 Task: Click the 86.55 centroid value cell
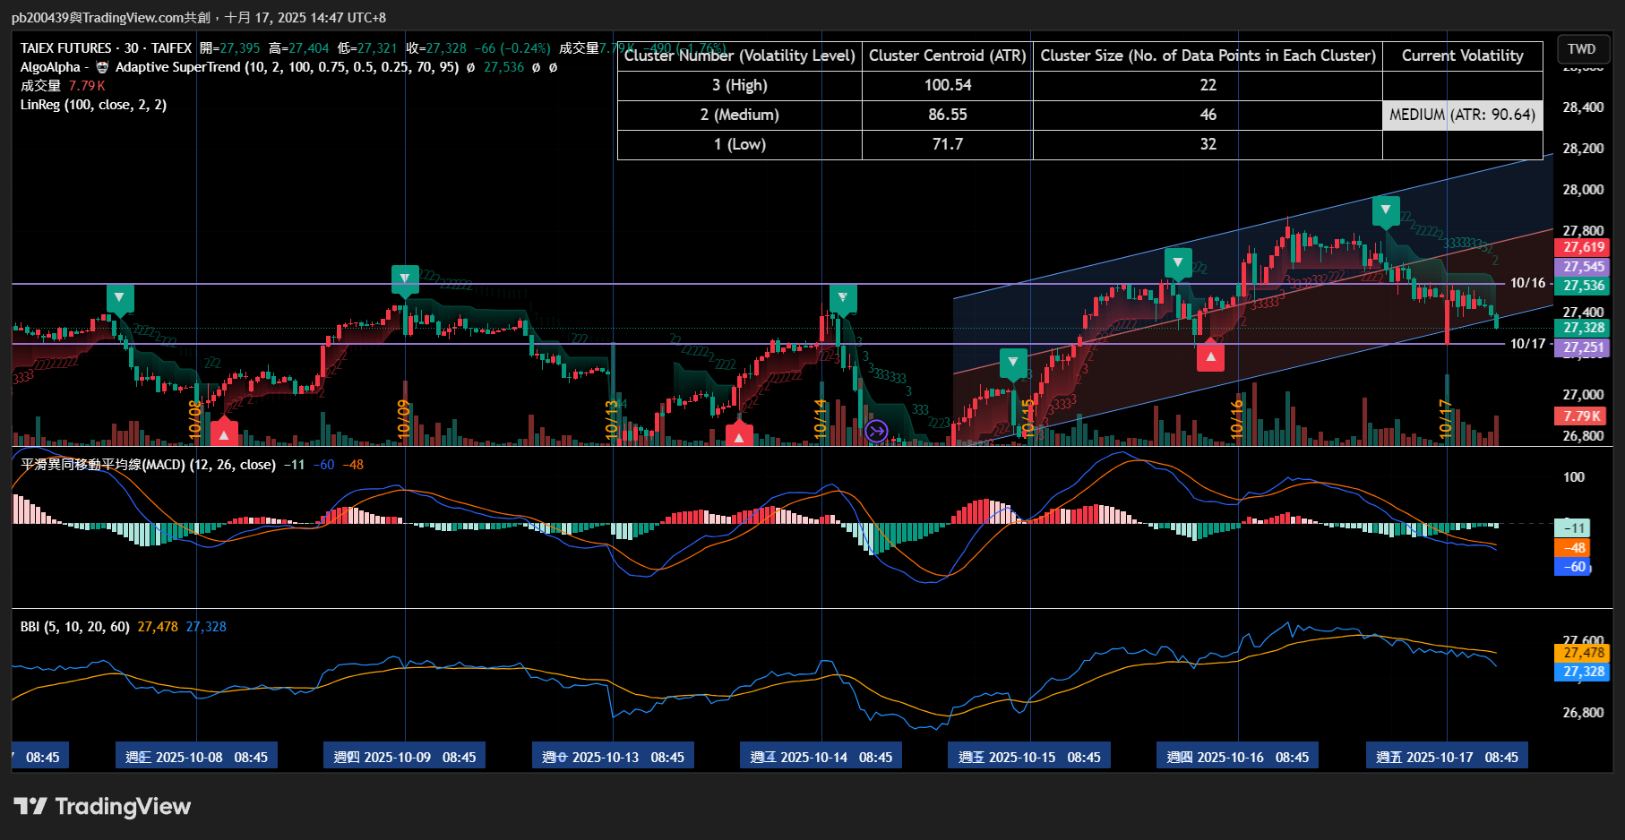point(948,115)
